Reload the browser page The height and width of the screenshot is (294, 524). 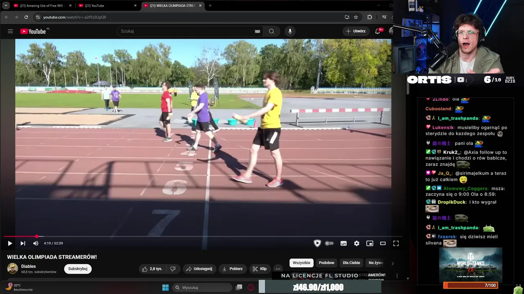tap(26, 17)
